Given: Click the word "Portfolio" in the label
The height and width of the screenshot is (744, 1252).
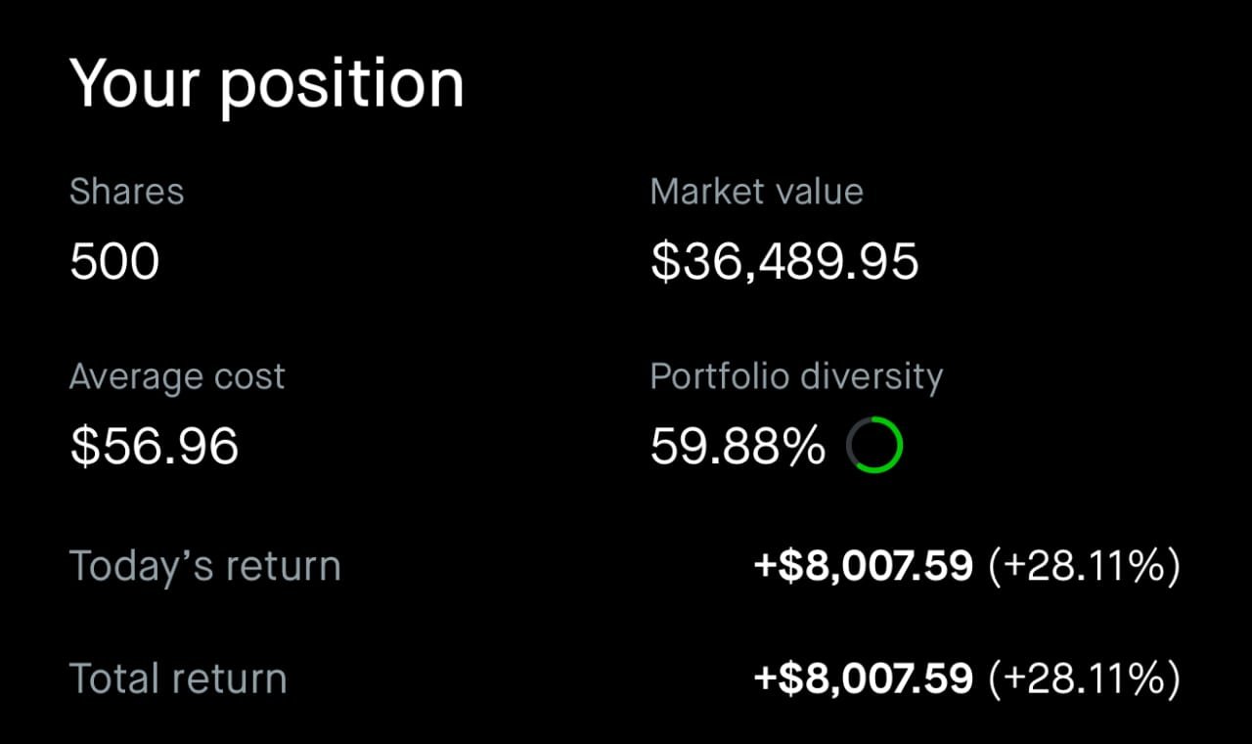Looking at the screenshot, I should click(x=719, y=377).
